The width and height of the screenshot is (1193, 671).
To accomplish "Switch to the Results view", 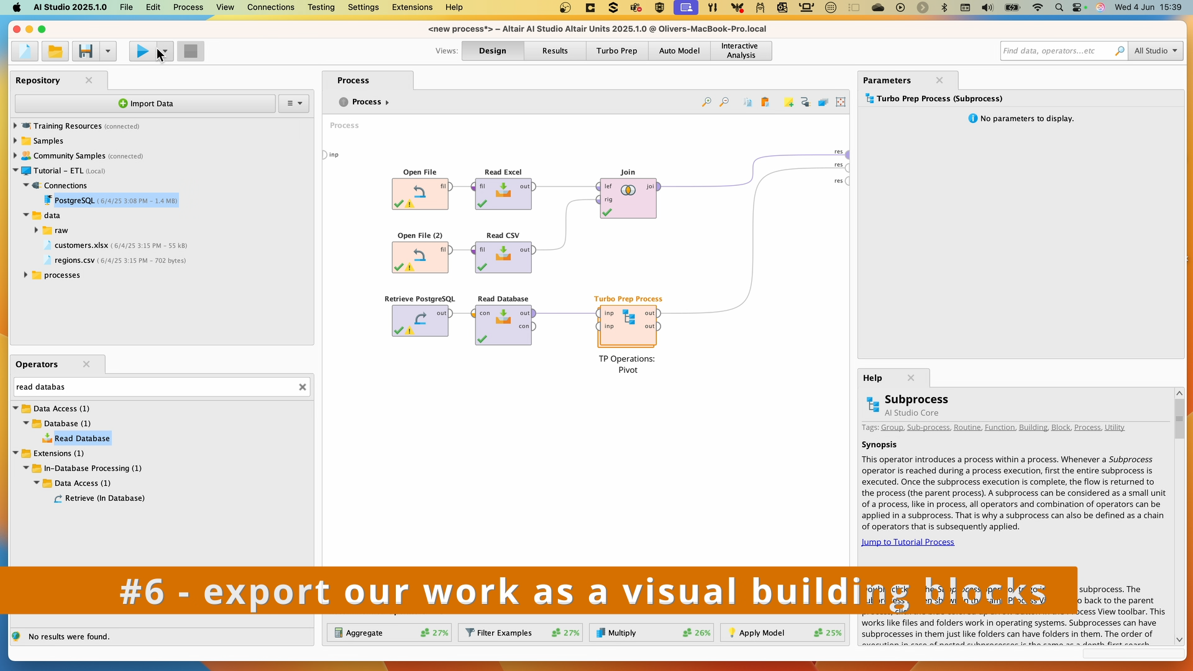I will coord(554,51).
